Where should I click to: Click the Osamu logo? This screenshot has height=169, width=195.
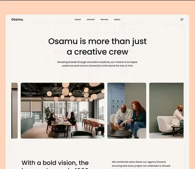(17, 20)
